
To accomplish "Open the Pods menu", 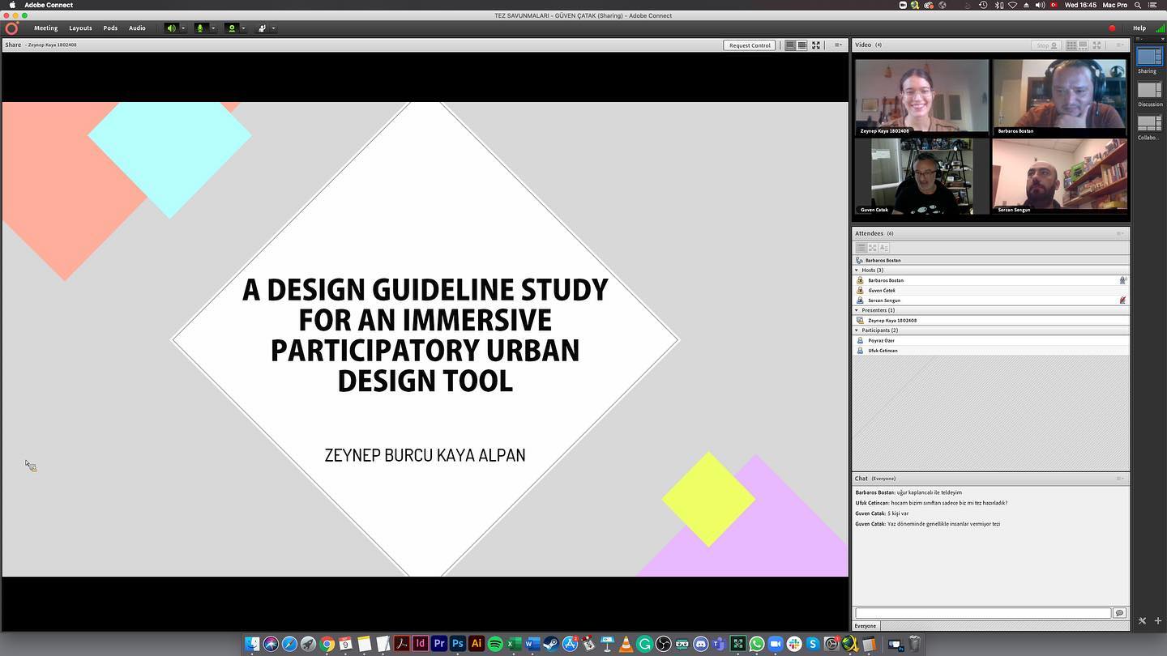I will coord(110,28).
